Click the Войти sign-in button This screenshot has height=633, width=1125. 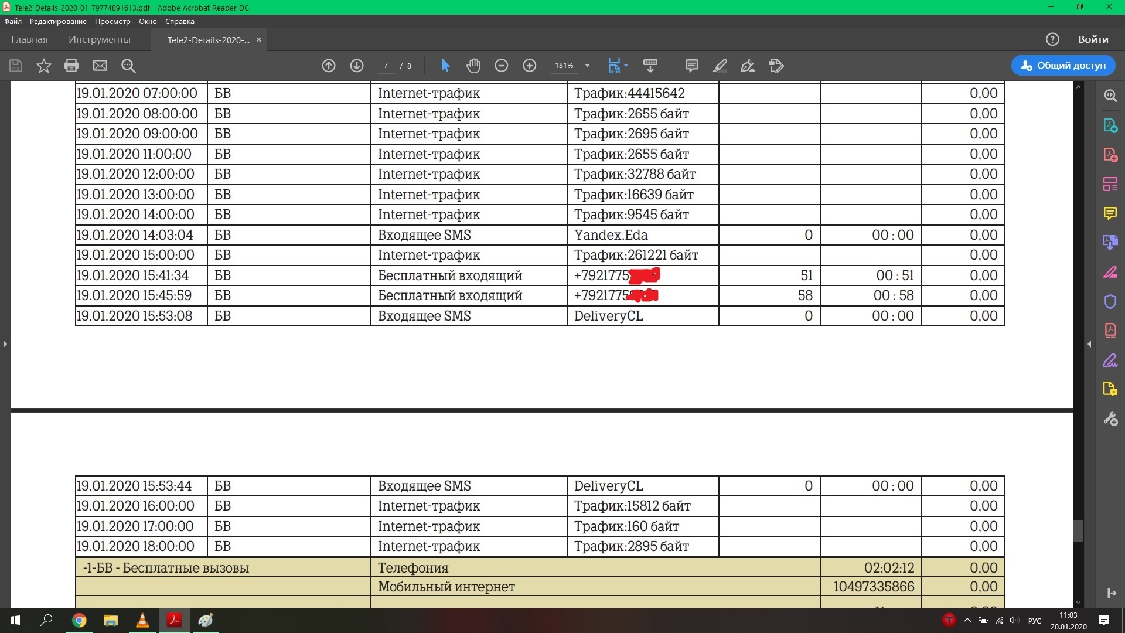tap(1093, 39)
